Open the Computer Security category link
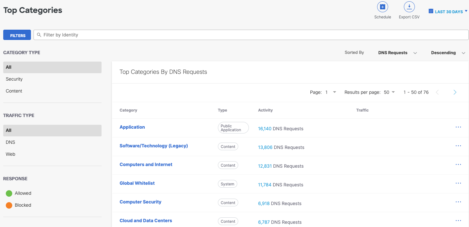 [x=141, y=202]
